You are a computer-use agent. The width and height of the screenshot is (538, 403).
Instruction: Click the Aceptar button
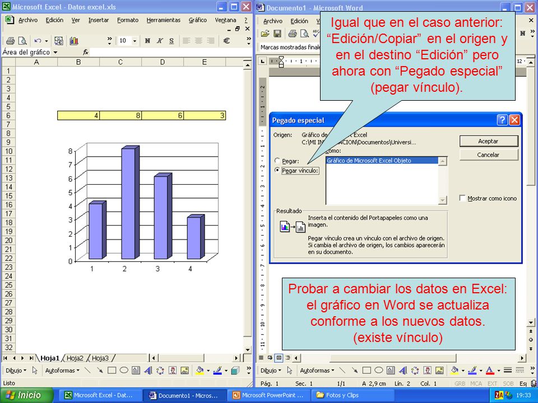[488, 141]
